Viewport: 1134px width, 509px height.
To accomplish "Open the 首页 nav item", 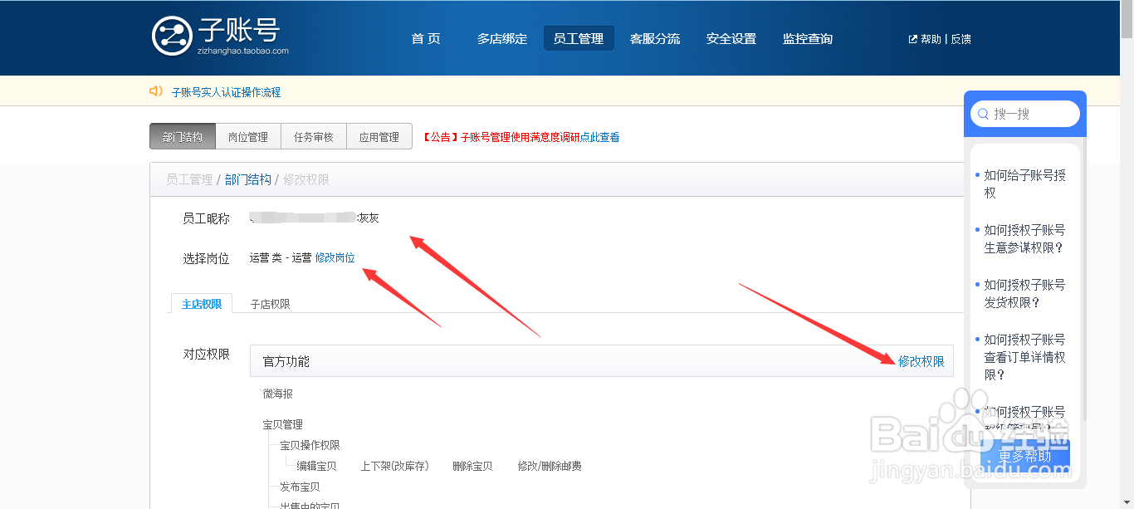I will click(x=426, y=39).
